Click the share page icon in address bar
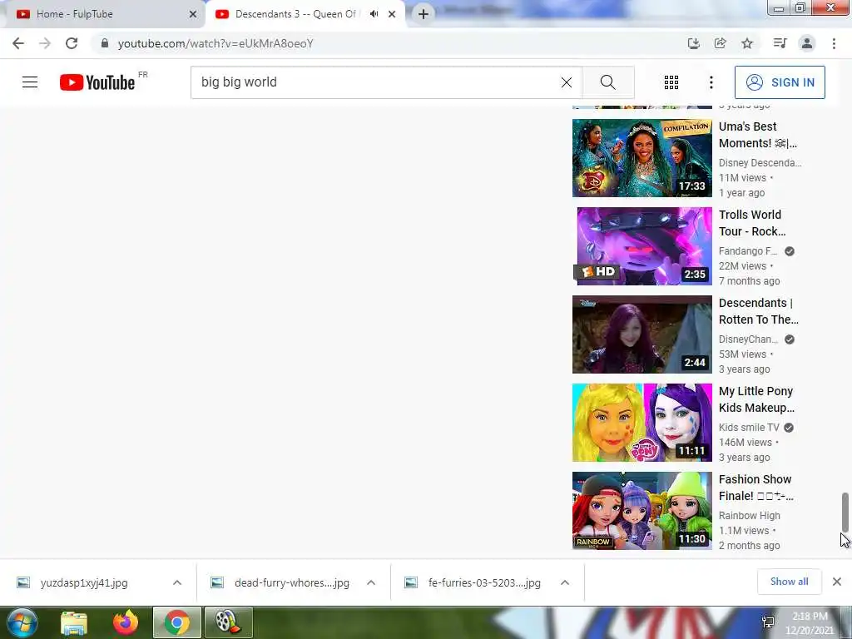The image size is (852, 639). (720, 43)
